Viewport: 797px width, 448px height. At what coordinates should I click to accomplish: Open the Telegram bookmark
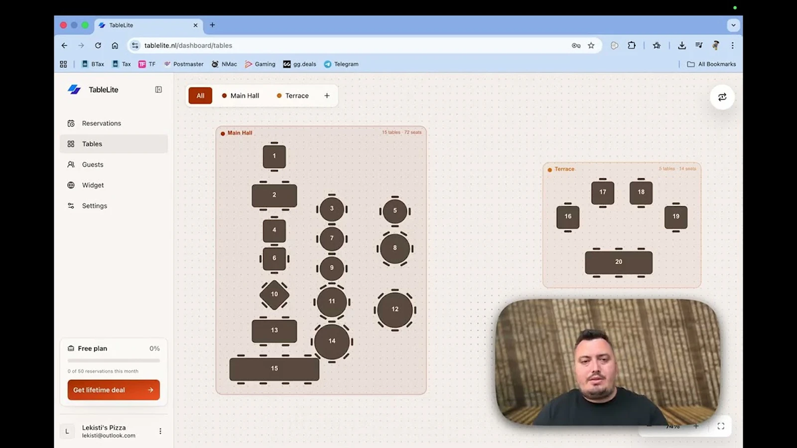click(x=341, y=64)
